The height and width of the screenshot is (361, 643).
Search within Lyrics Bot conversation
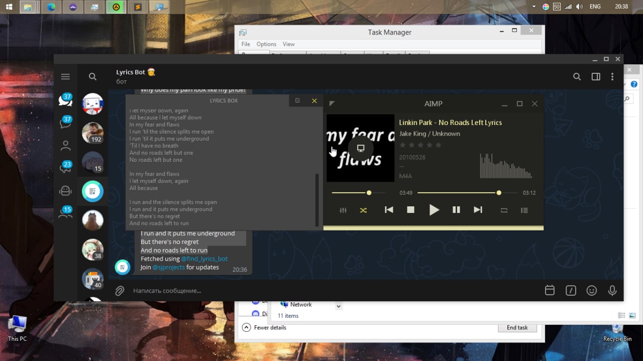[577, 77]
